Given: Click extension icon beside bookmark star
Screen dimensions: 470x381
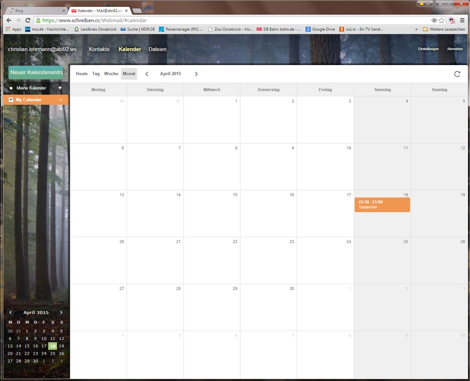Looking at the screenshot, I should pos(434,20).
